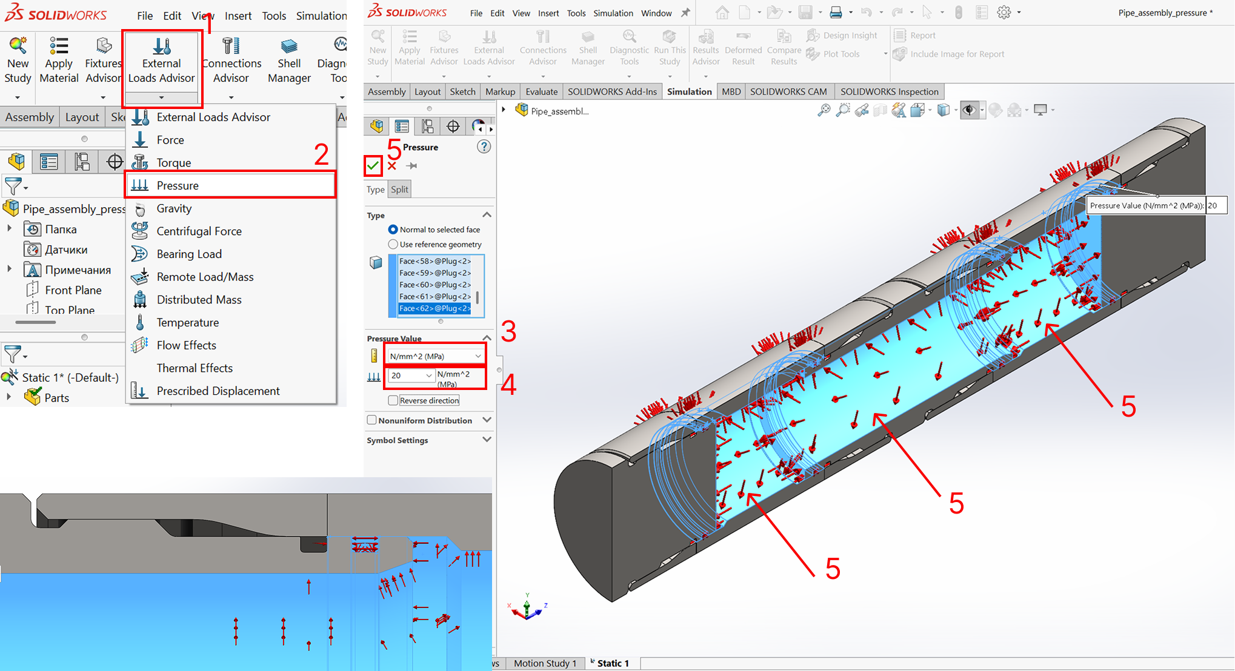Viewport: 1235px width, 671px height.
Task: Expand the Parts node under Static 1
Action: [9, 397]
